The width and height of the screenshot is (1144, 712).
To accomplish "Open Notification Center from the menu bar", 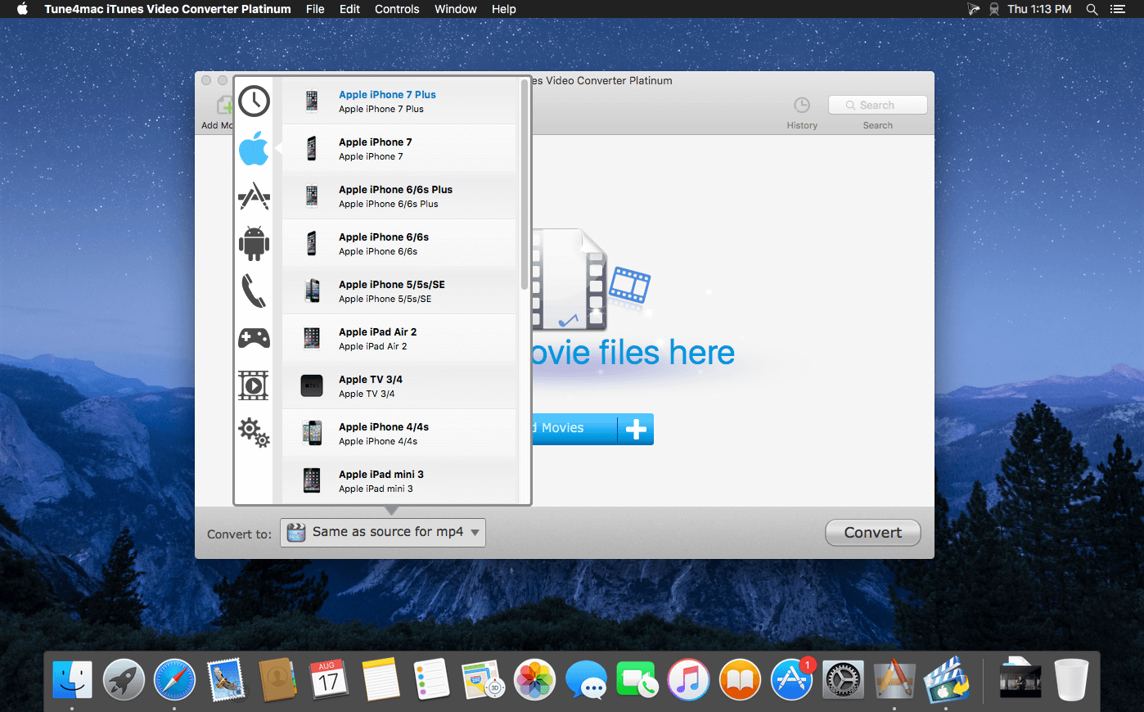I will click(x=1118, y=9).
